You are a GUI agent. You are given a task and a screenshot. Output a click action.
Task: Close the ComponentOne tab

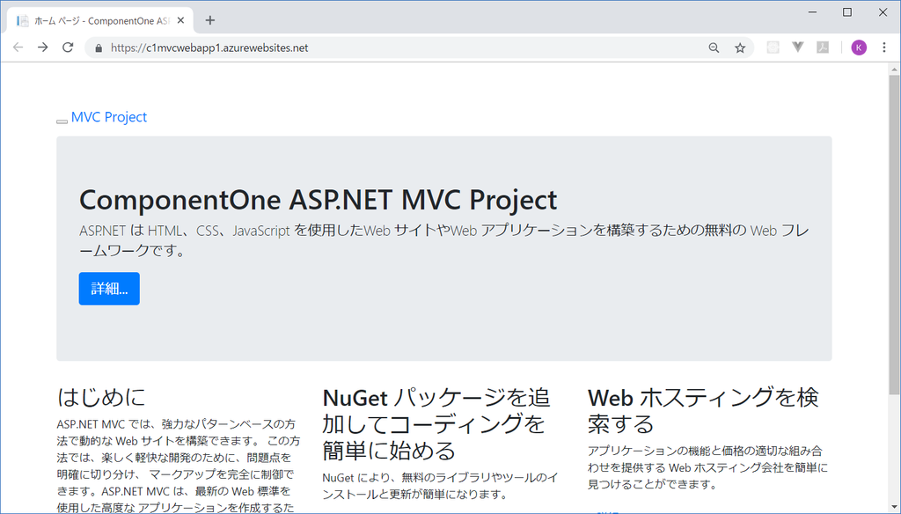(180, 20)
